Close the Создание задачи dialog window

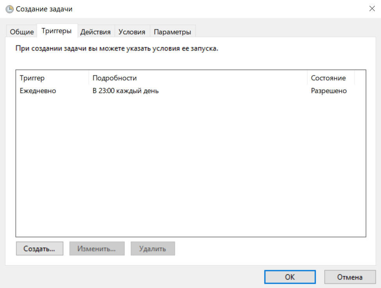[x=372, y=9]
